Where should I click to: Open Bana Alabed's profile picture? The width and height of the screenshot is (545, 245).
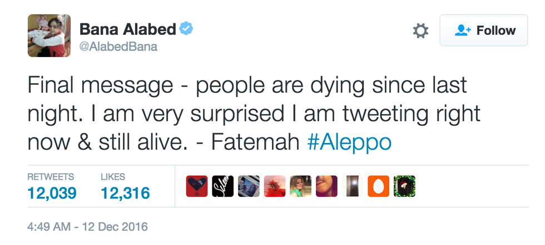(49, 35)
